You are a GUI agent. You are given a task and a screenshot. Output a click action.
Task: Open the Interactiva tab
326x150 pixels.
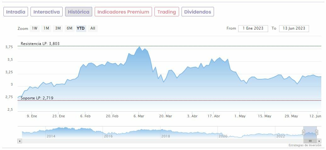(47, 12)
